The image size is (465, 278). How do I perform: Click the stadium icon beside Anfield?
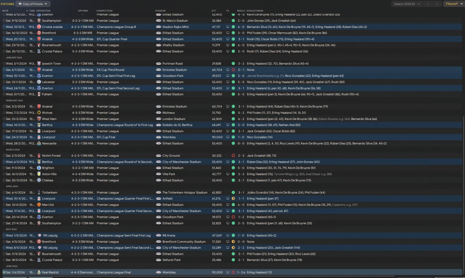pyautogui.click(x=158, y=199)
